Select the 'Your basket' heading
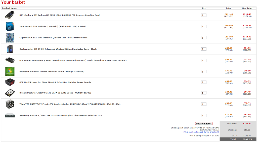The height and width of the screenshot is (142, 257). (x=13, y=2)
